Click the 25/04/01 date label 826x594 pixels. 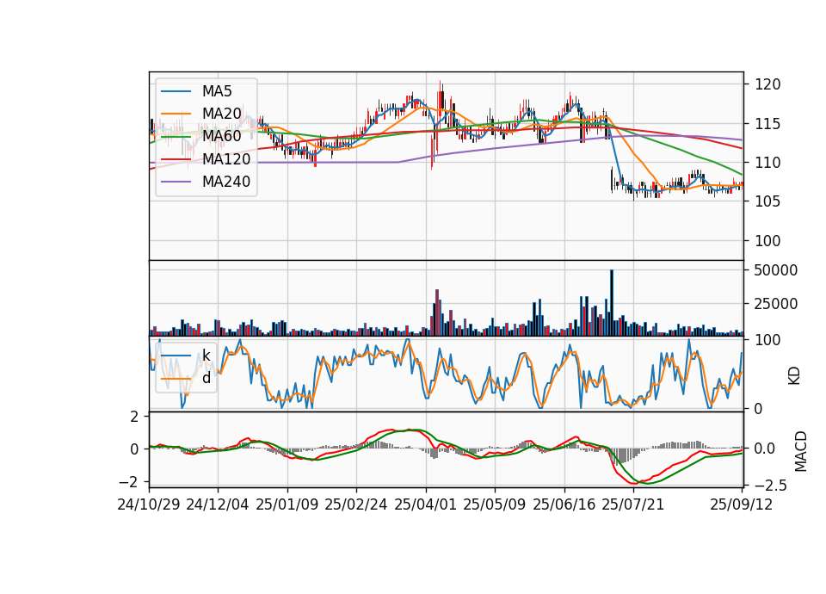[x=425, y=505]
